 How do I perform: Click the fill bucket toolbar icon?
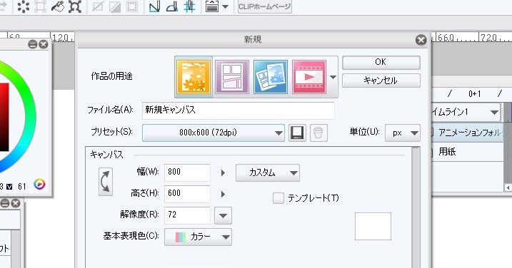click(57, 6)
